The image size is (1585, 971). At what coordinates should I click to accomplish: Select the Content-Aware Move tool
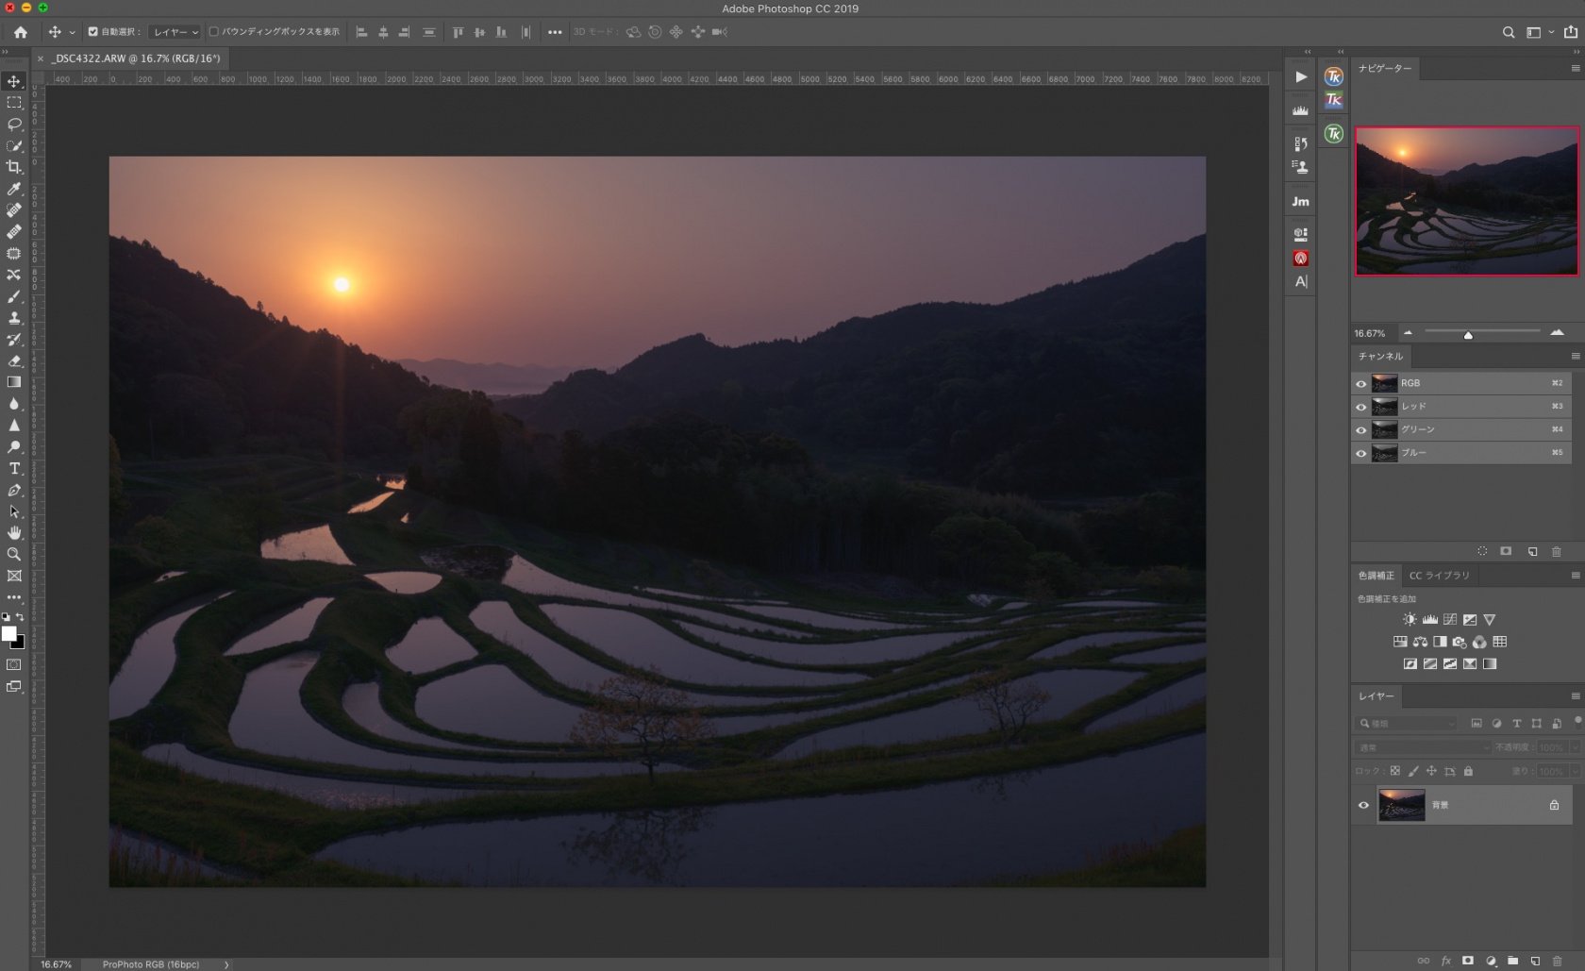[14, 275]
